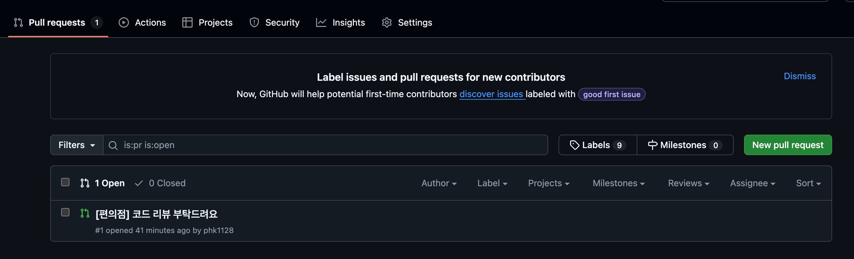The height and width of the screenshot is (259, 854).
Task: Switch to the Pull requests tab
Action: coord(58,22)
